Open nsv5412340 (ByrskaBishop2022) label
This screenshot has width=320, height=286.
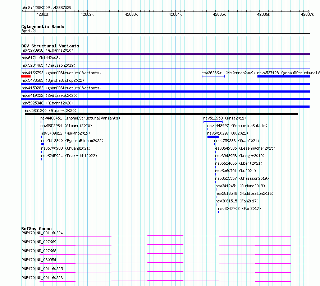72,141
